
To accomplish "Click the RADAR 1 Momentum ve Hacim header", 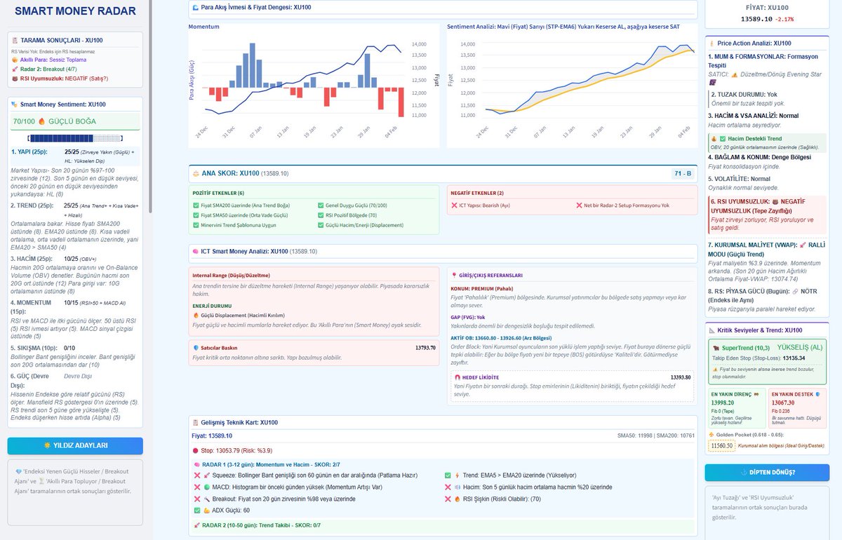I will [x=272, y=464].
